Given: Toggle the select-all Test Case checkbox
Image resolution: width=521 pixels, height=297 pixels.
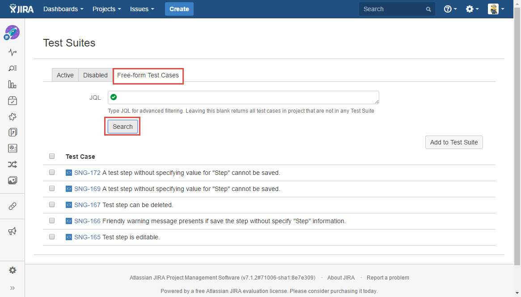Looking at the screenshot, I should [x=52, y=156].
